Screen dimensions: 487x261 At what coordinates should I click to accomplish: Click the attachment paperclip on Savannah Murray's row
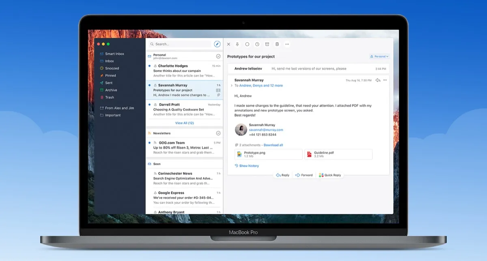tap(218, 95)
